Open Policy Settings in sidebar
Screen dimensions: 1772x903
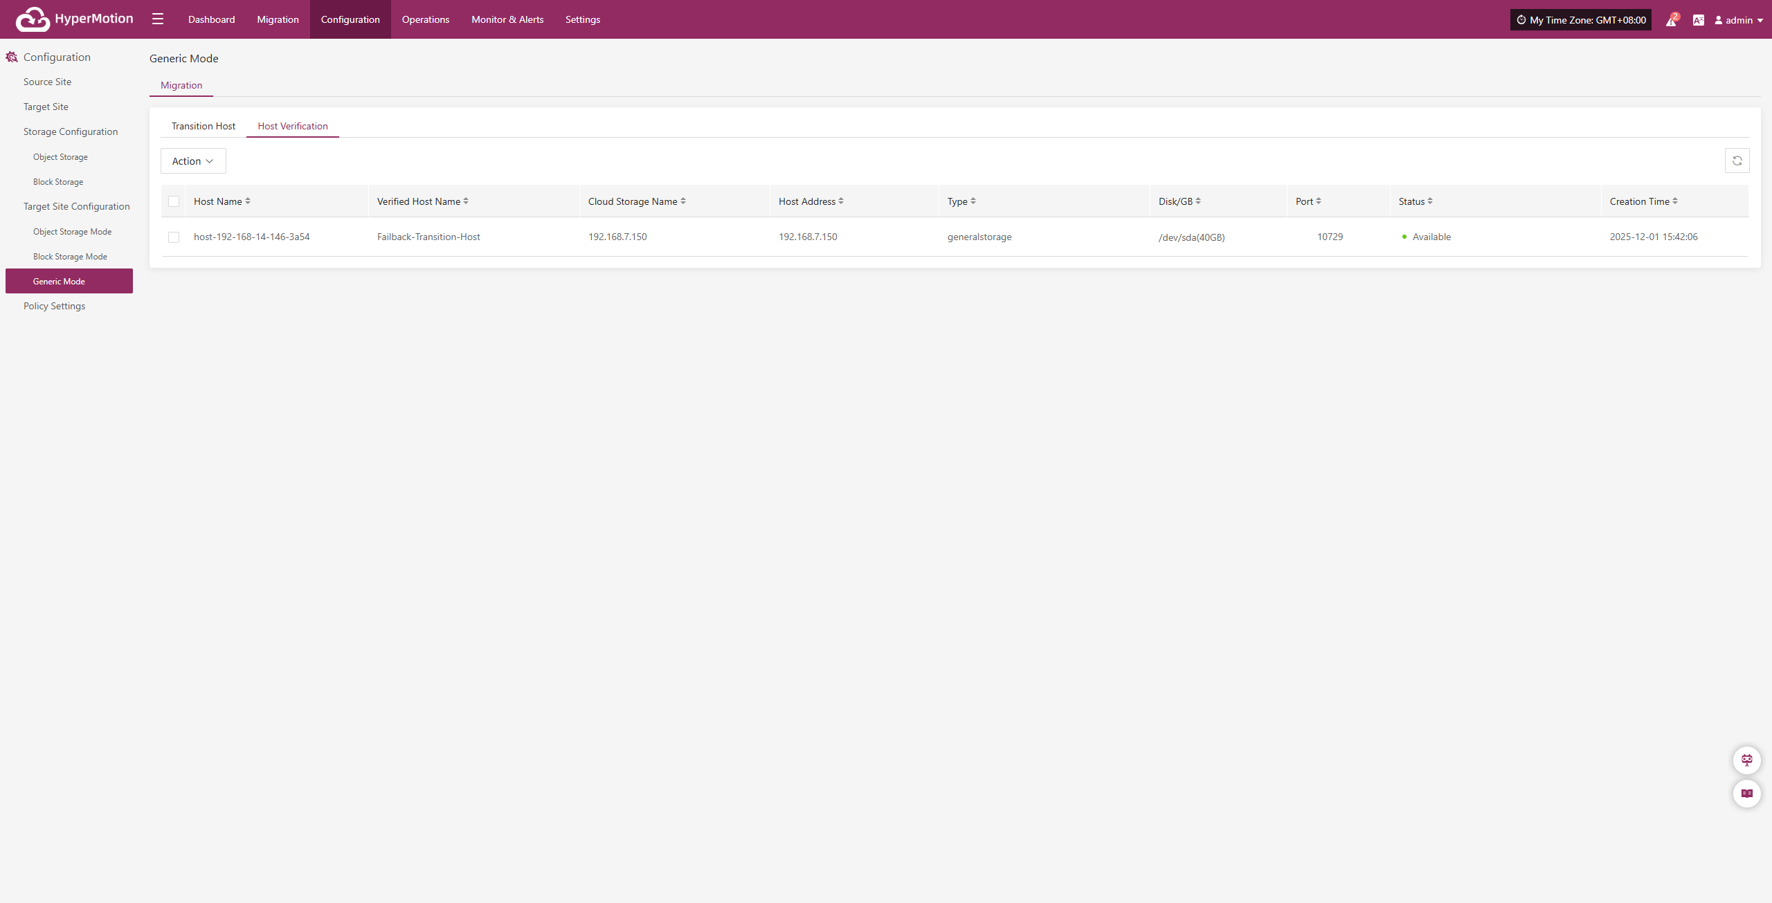pyautogui.click(x=55, y=306)
